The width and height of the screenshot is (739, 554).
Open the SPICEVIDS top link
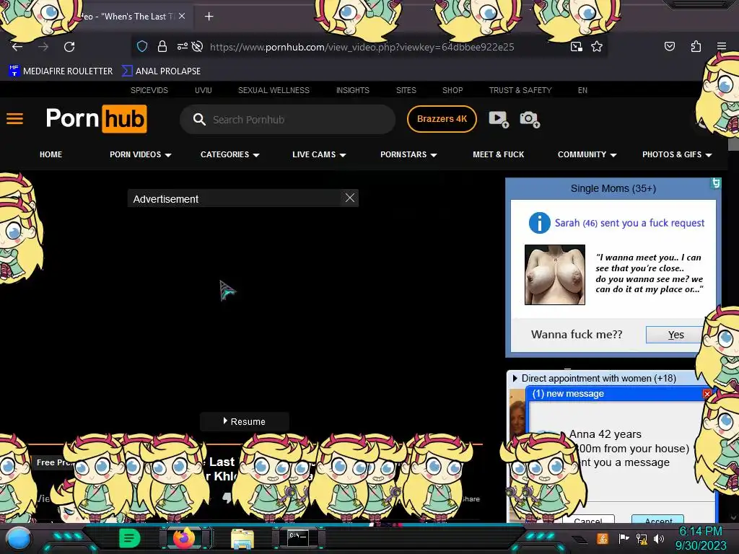pyautogui.click(x=149, y=90)
